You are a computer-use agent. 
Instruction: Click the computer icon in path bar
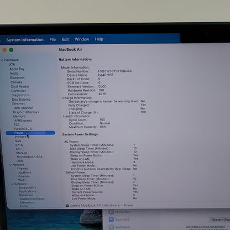click(x=67, y=206)
